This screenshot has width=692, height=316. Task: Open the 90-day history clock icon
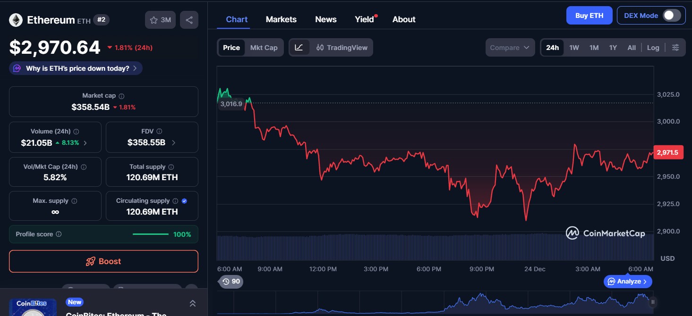pyautogui.click(x=225, y=281)
